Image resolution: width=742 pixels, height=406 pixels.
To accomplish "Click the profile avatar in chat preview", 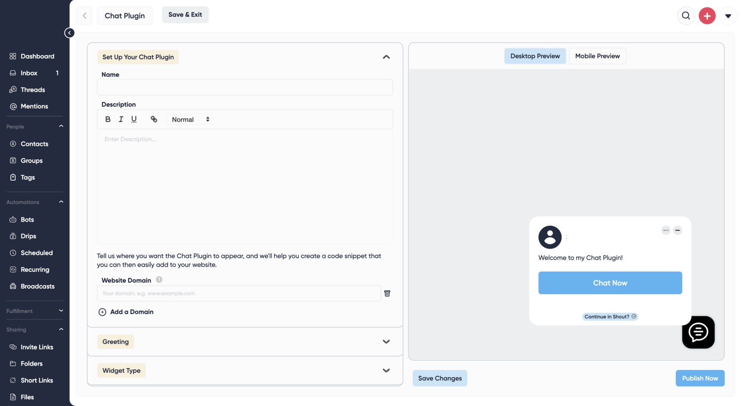I will tap(550, 237).
